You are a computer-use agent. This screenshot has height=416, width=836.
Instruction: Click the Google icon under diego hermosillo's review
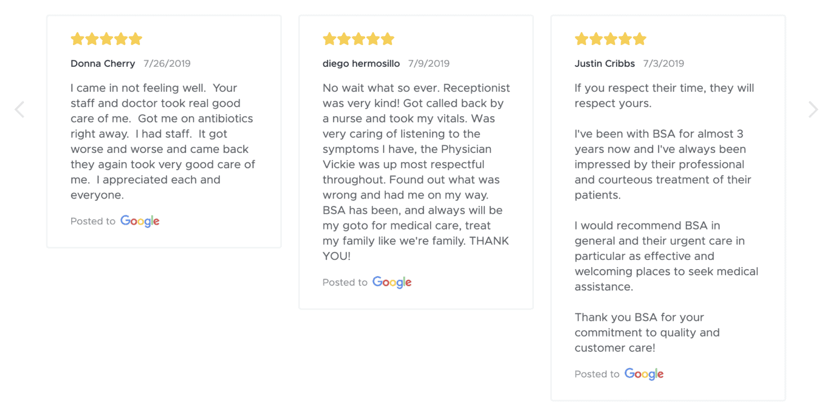point(391,282)
